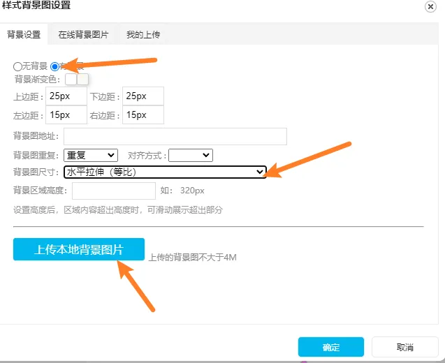The width and height of the screenshot is (445, 363).
Task: Open the 背景图重复 dropdown
Action: click(91, 155)
